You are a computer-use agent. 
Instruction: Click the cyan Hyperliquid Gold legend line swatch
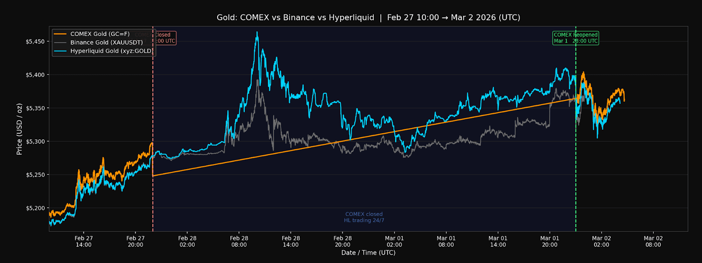click(x=60, y=51)
